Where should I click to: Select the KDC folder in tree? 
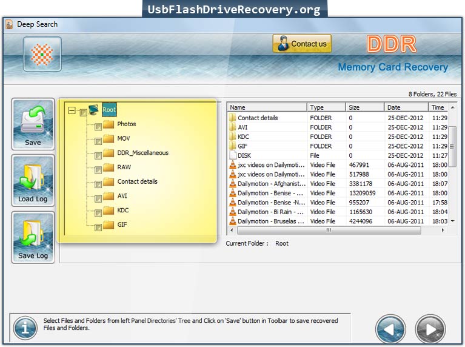(x=123, y=210)
